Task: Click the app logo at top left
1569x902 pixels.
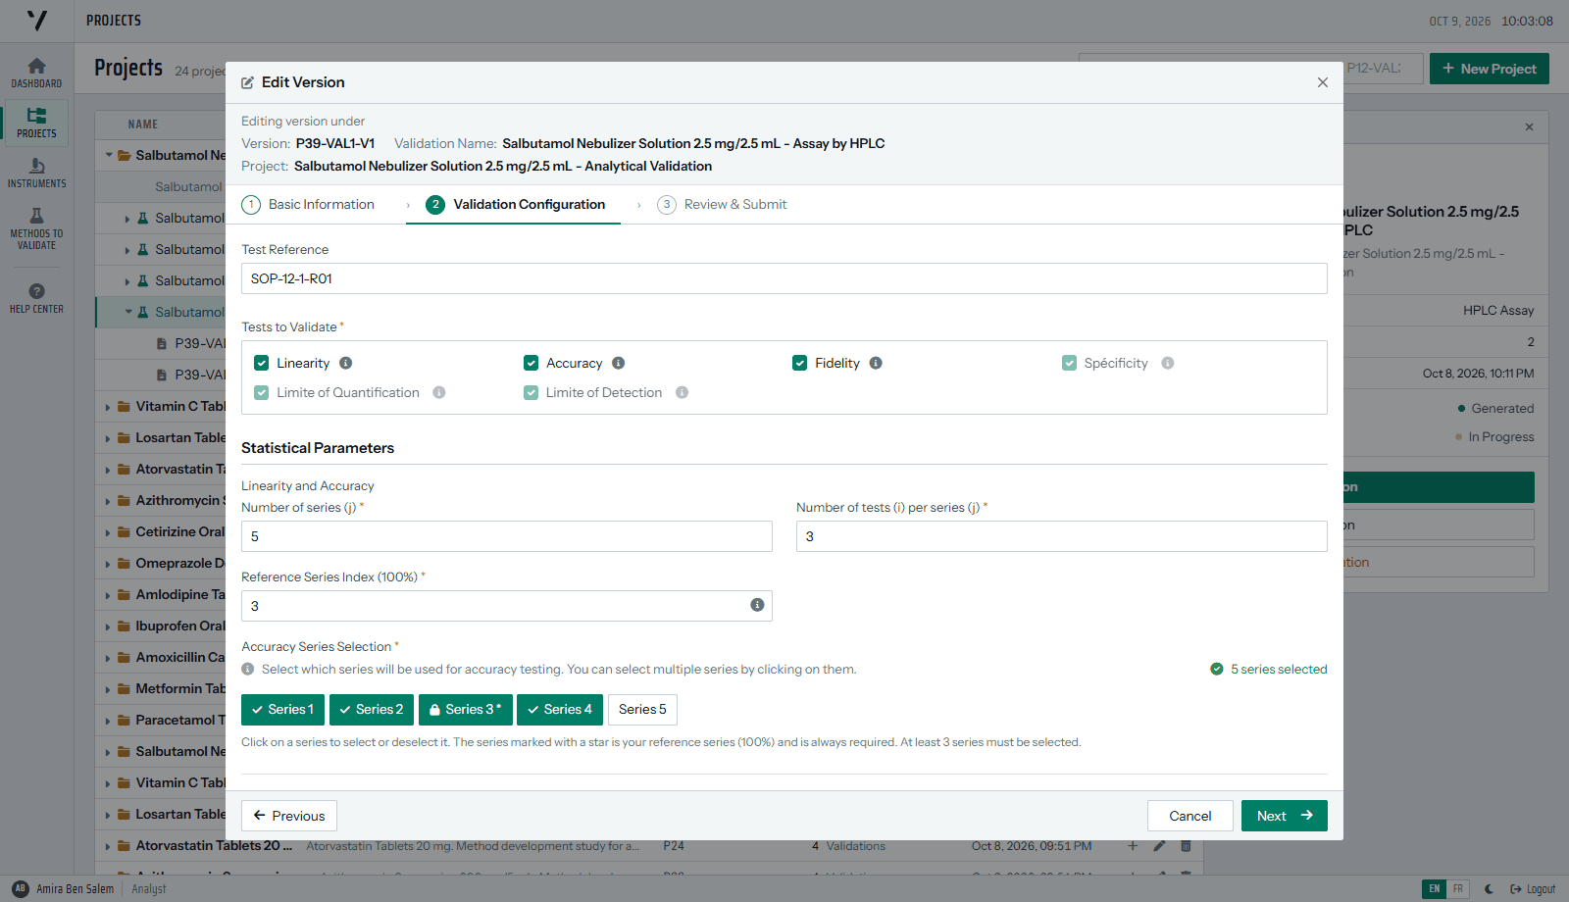Action: pyautogui.click(x=36, y=21)
